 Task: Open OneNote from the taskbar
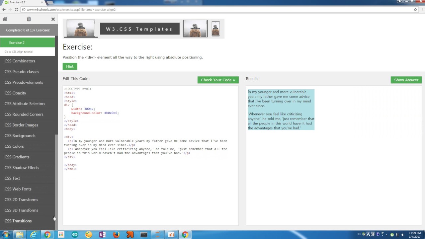coord(102,235)
